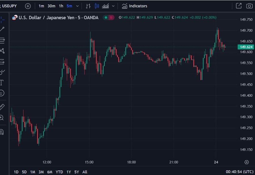255x175 pixels.
Task: Click the close value C149.624
Action: click(x=180, y=17)
